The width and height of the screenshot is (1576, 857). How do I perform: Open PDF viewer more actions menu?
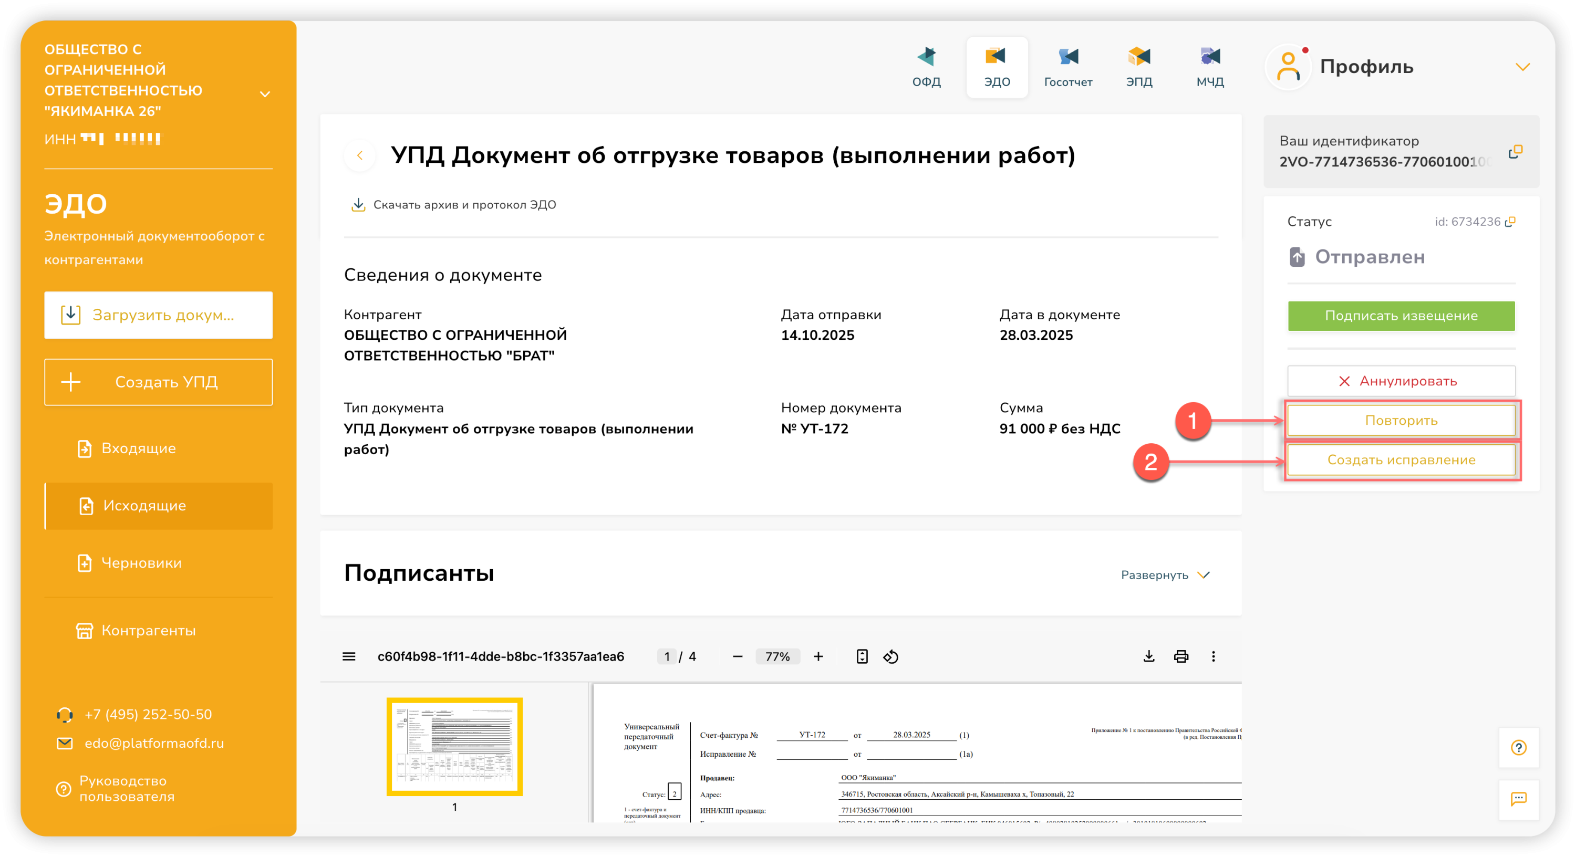point(1213,656)
